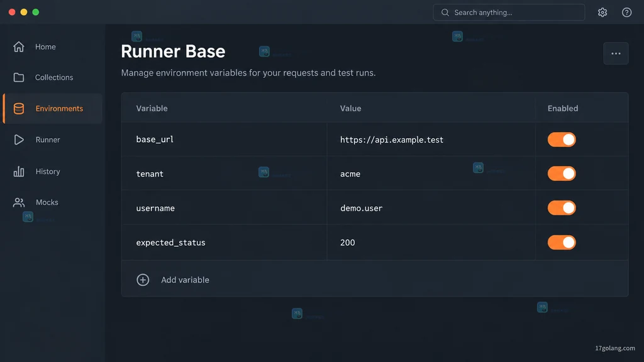Open Collections in the sidebar
Image resolution: width=644 pixels, height=362 pixels.
[x=53, y=77]
